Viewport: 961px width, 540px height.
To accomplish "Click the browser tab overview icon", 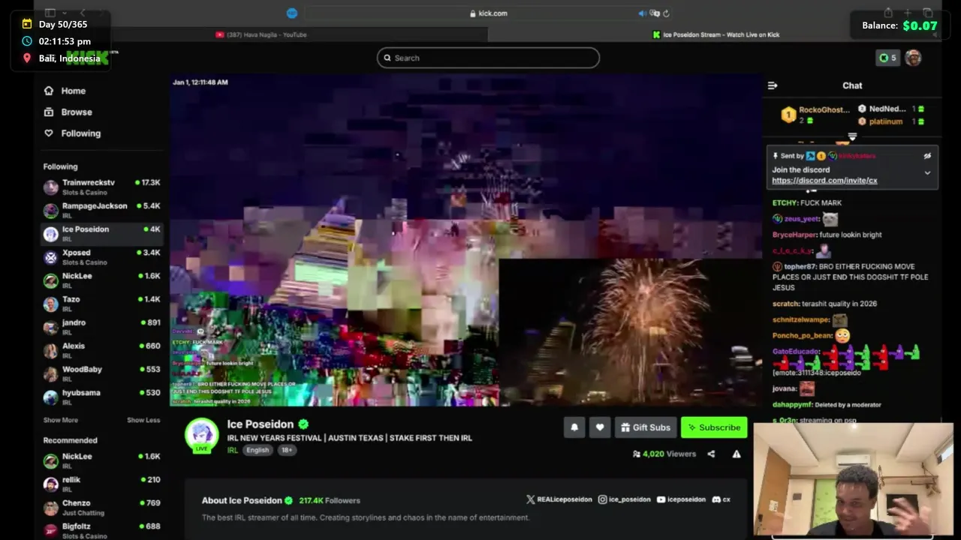I will [928, 13].
